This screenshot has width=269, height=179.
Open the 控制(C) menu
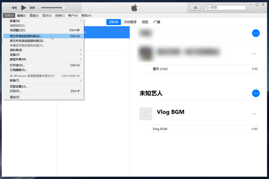(60, 16)
